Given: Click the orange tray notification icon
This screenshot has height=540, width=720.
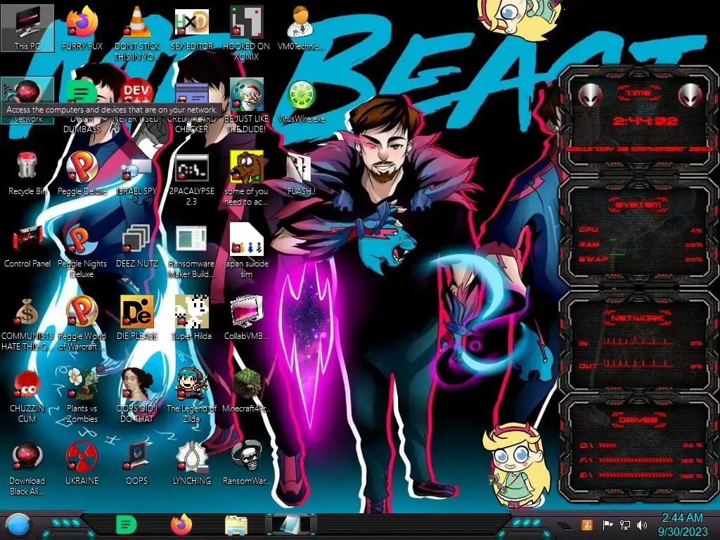Looking at the screenshot, I should 587,525.
